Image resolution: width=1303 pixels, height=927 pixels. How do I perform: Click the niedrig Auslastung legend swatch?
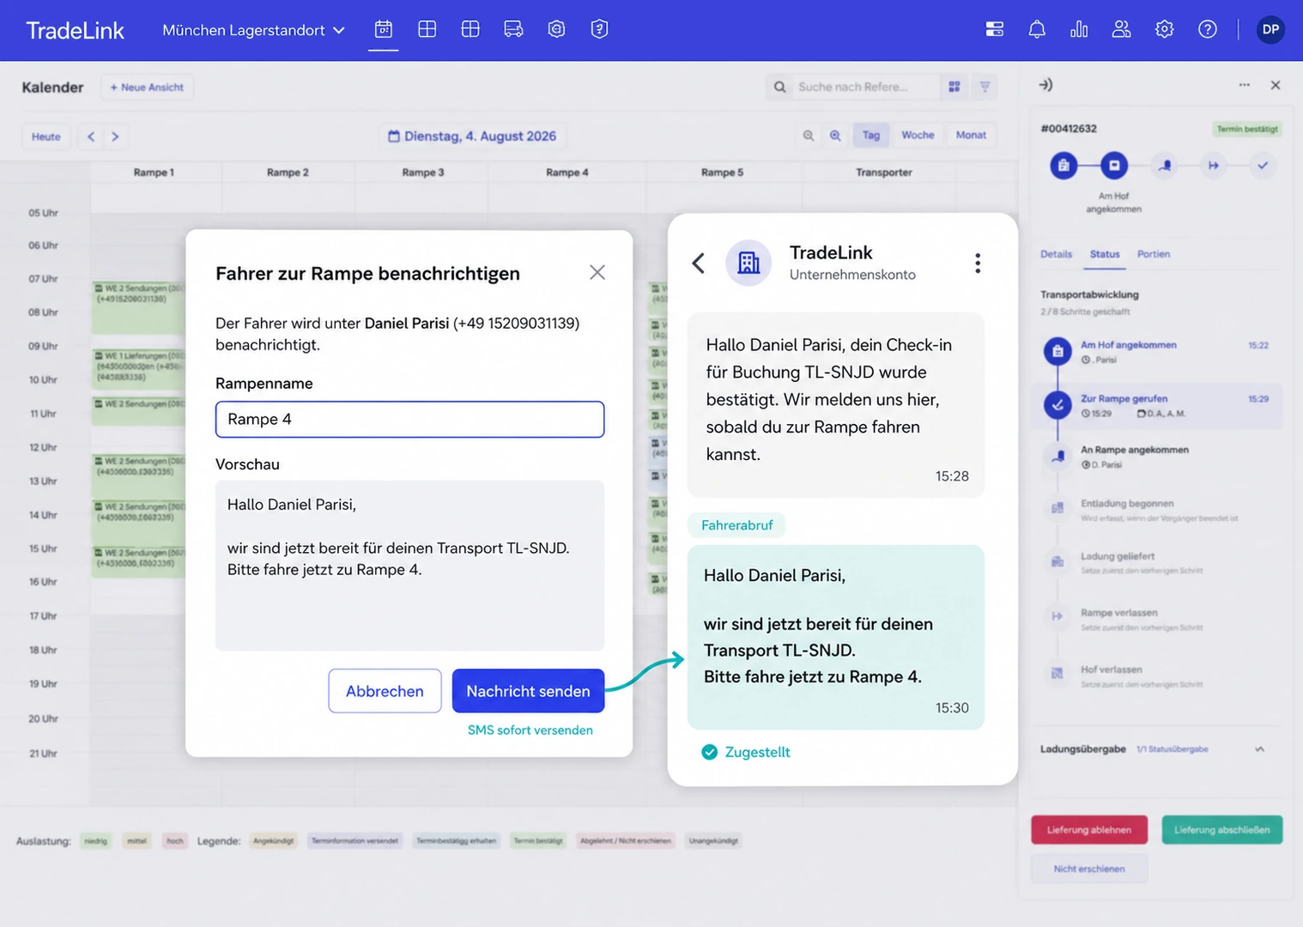pyautogui.click(x=95, y=841)
